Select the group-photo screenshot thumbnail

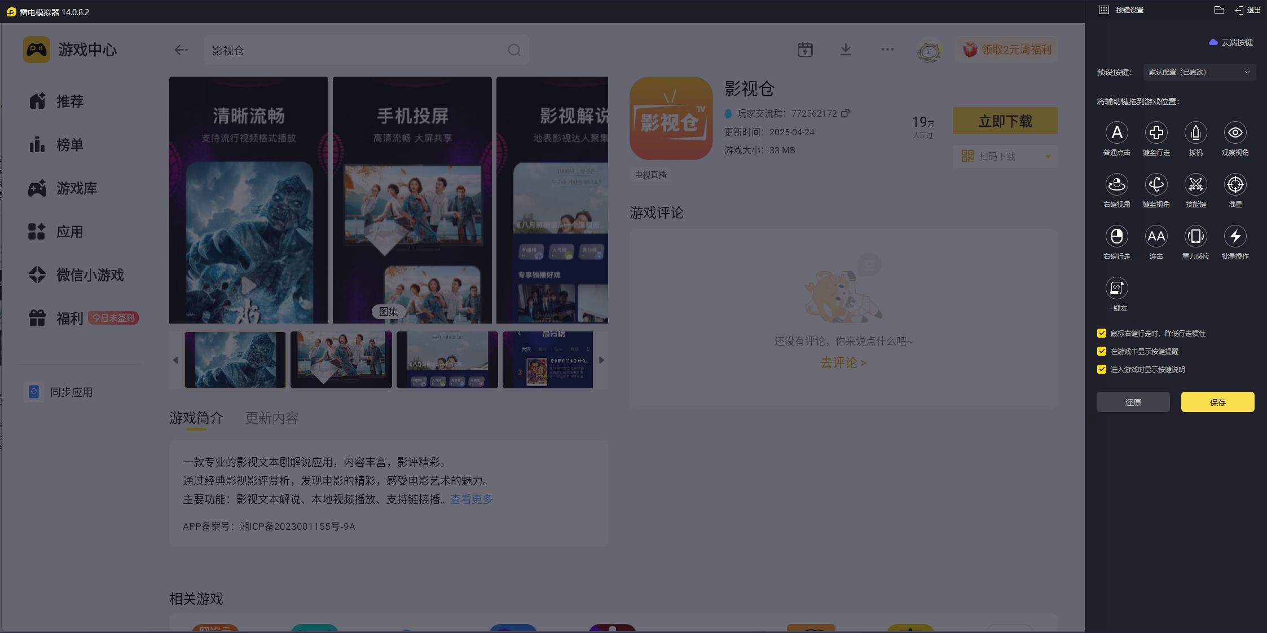(341, 360)
